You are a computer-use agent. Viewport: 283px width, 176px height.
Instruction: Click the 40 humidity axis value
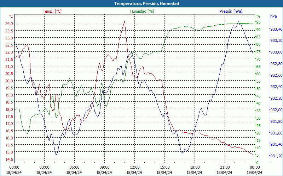(x=259, y=103)
